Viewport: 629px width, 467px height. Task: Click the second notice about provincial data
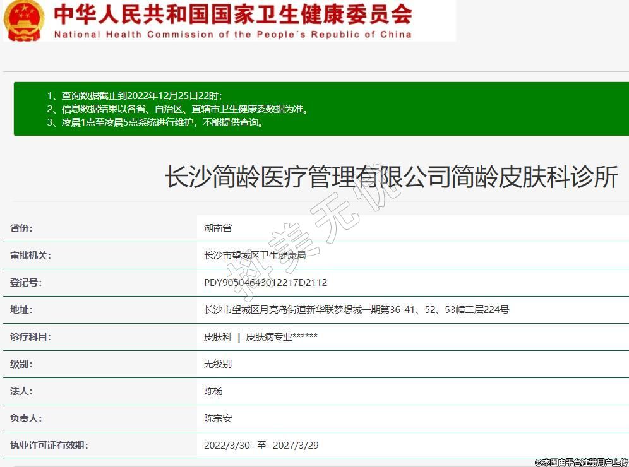pyautogui.click(x=177, y=109)
